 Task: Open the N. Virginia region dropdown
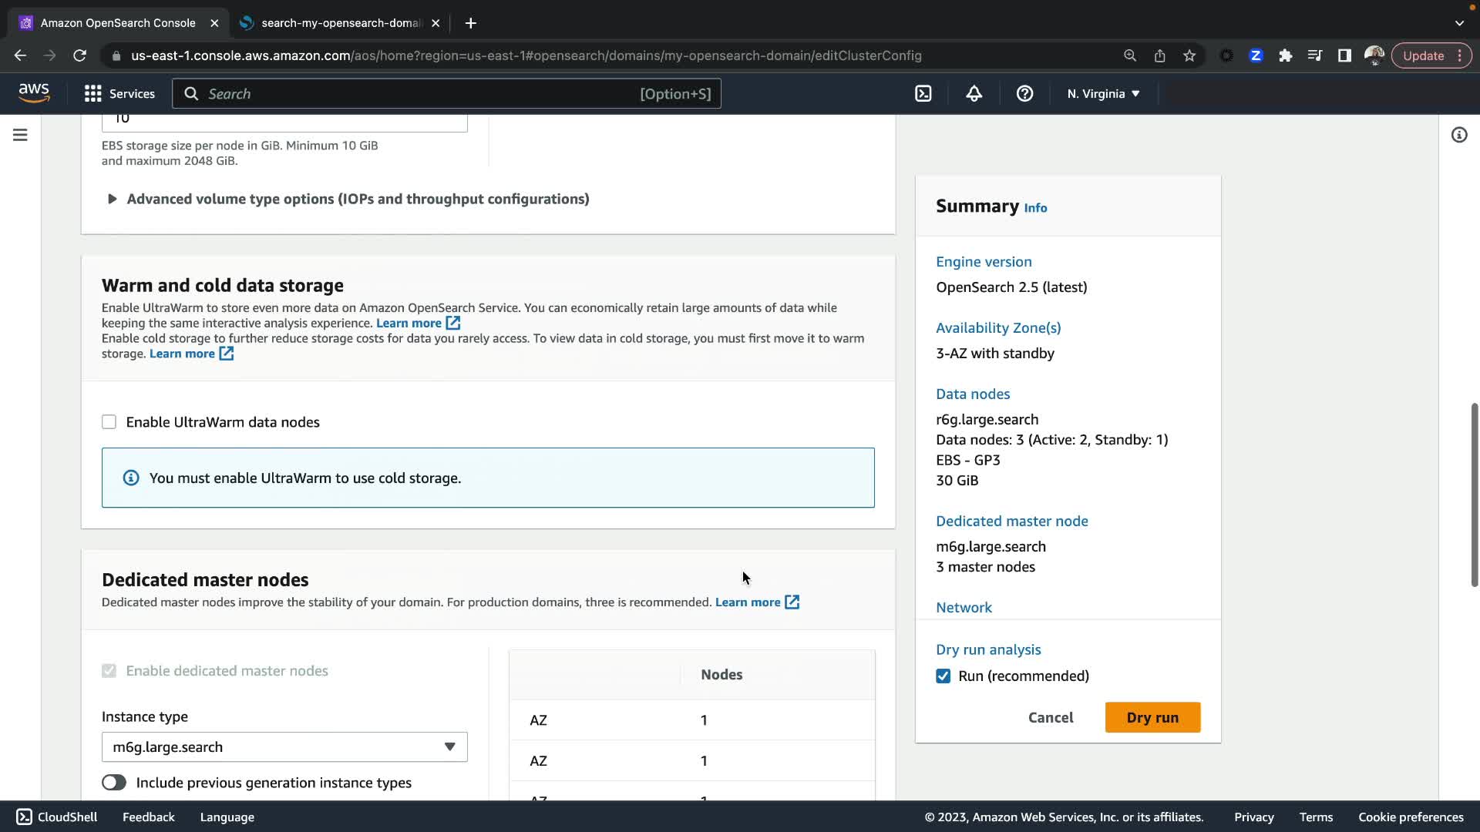1103,94
